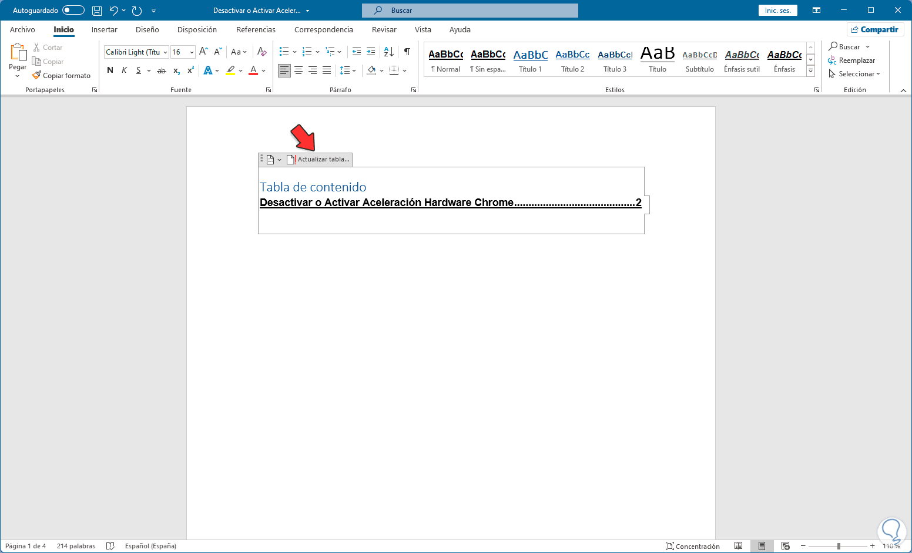Screen dimensions: 912x553
Task: Expand the change case Aa menu
Action: point(239,52)
